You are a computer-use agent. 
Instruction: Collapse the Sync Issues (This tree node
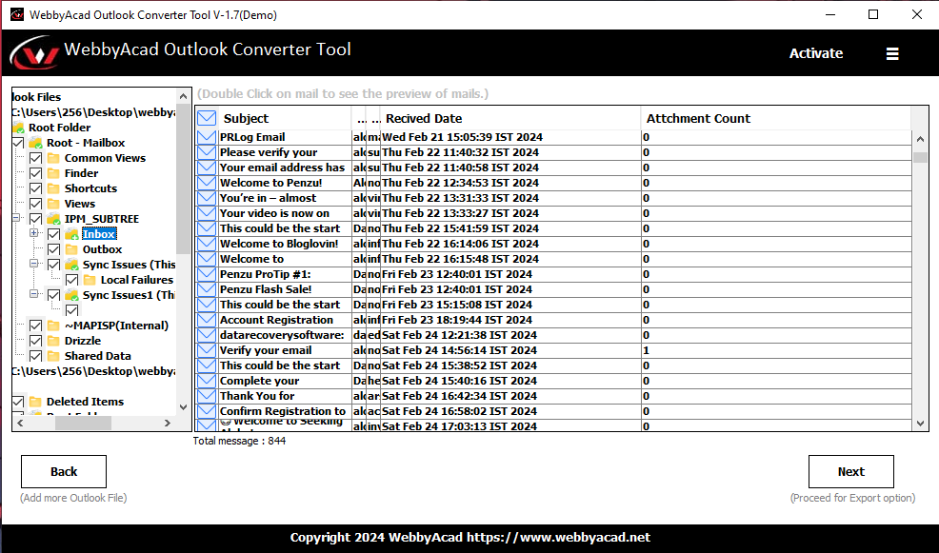pos(34,264)
